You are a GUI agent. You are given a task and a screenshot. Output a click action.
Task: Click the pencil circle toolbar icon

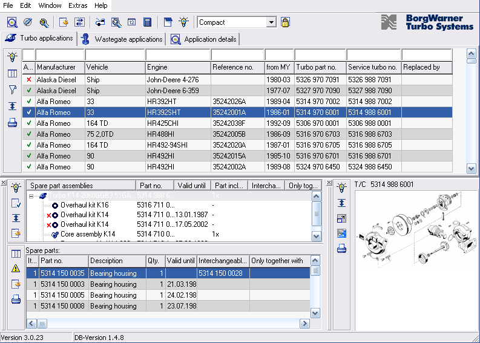[x=28, y=22]
